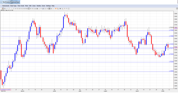Screen dimensions: 178x100
Task: Click the second, smaller 'A' icon
Action: 67,8
